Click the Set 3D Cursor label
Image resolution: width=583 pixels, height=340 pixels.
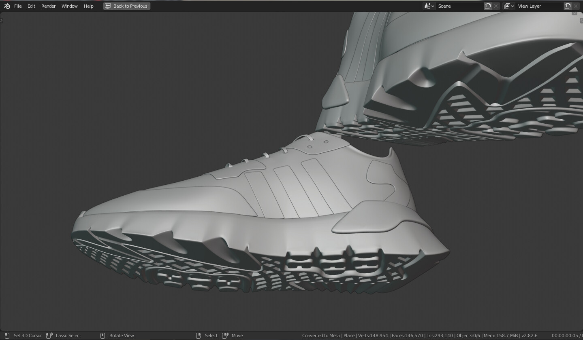point(28,336)
